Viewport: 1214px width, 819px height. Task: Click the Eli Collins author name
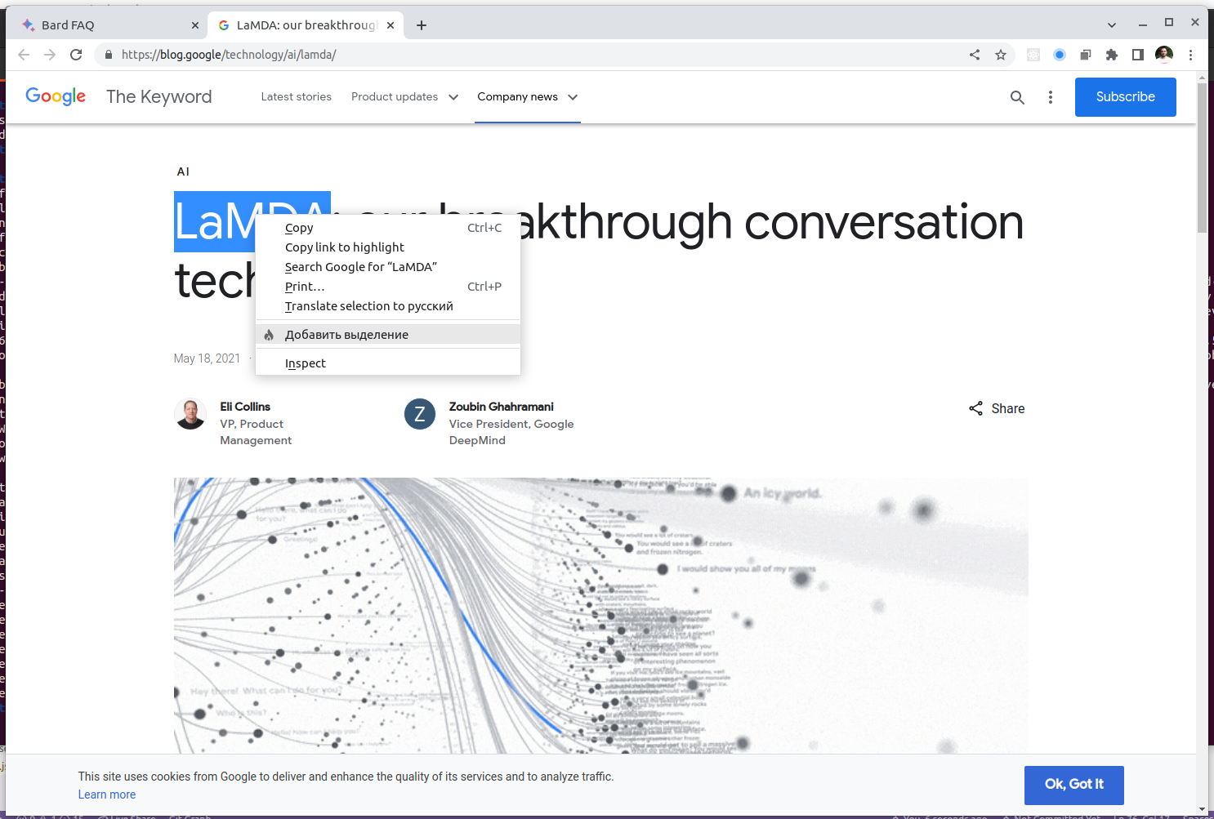245,407
